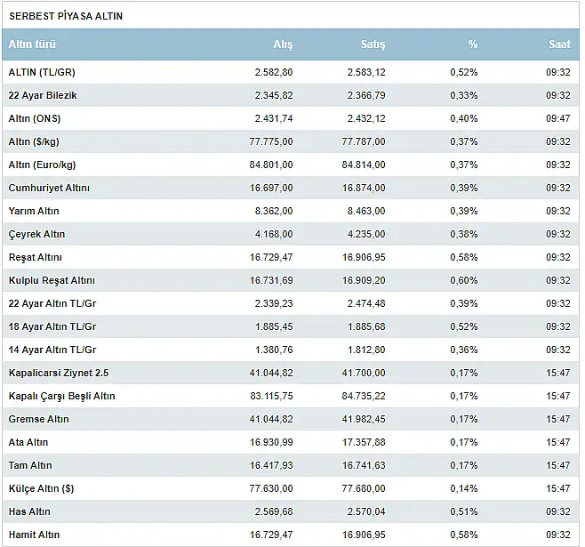The width and height of the screenshot is (585, 547).
Task: Click the 'Satış' column header
Action: (x=373, y=44)
